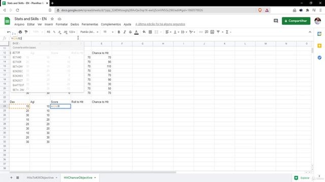This screenshot has height=182, width=325.
Task: Open the last edit history link
Action: [x=160, y=24]
